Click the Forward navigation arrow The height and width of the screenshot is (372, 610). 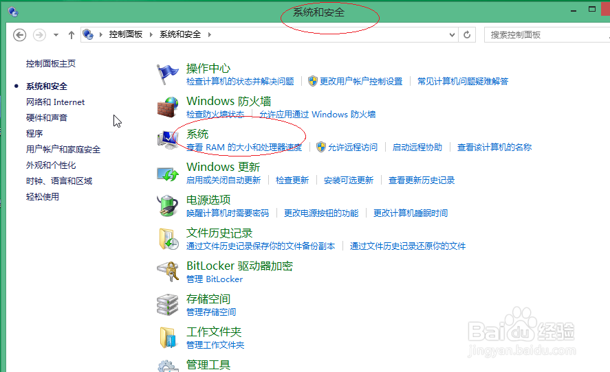[39, 35]
